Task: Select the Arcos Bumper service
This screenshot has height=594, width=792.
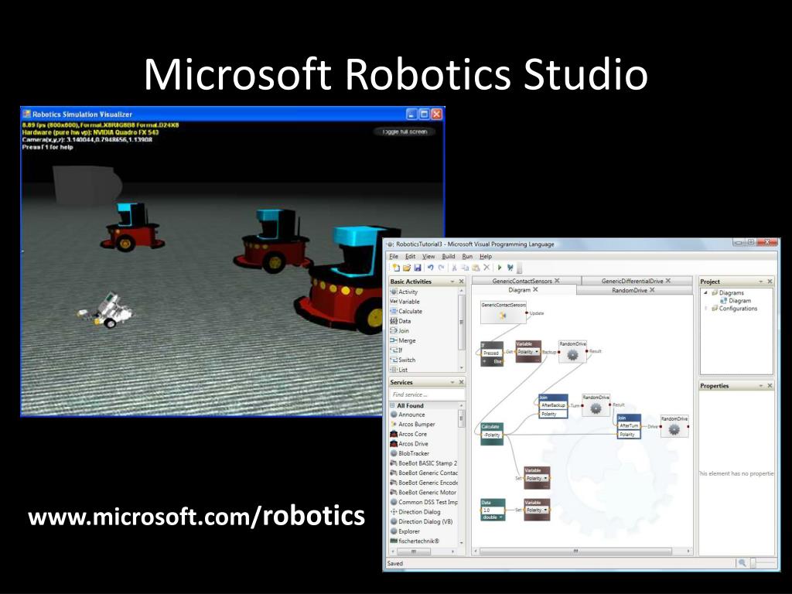Action: (413, 425)
